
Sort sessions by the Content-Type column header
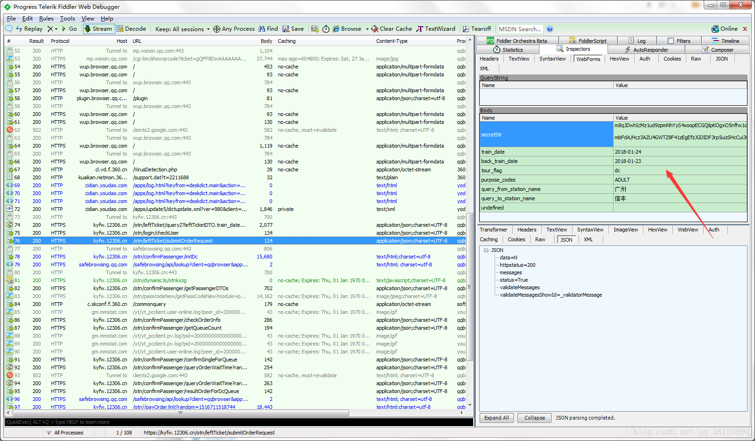point(413,41)
